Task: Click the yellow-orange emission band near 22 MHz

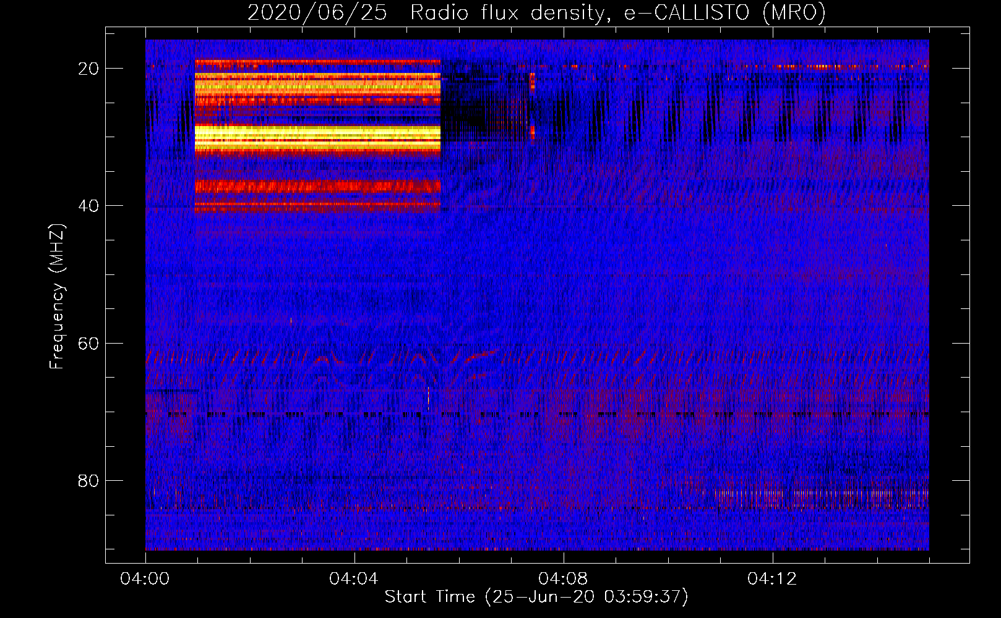Action: 317,85
